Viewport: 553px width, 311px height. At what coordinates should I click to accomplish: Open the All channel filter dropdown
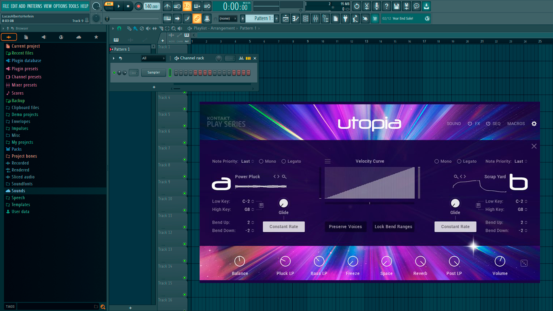tap(153, 58)
